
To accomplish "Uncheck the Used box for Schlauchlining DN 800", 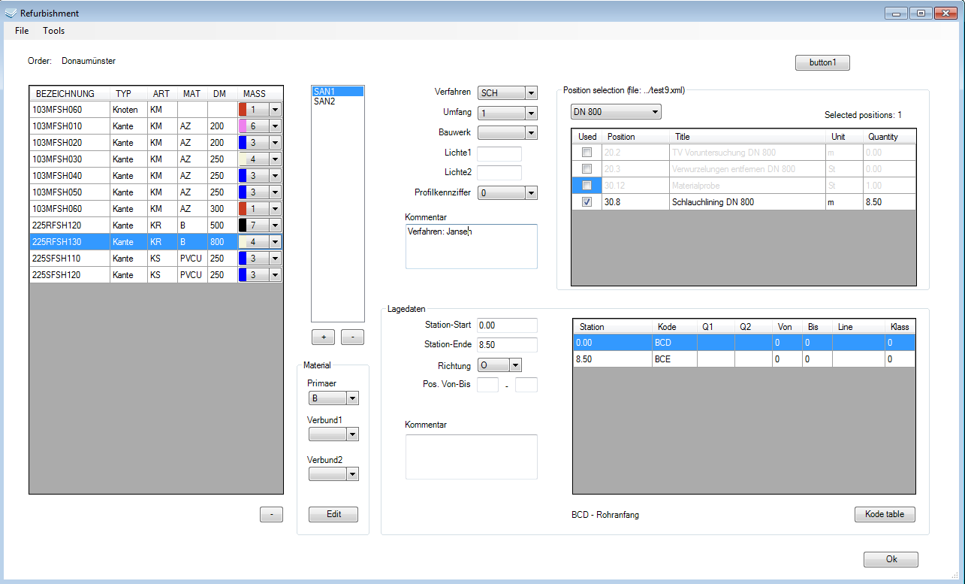I will pyautogui.click(x=587, y=202).
